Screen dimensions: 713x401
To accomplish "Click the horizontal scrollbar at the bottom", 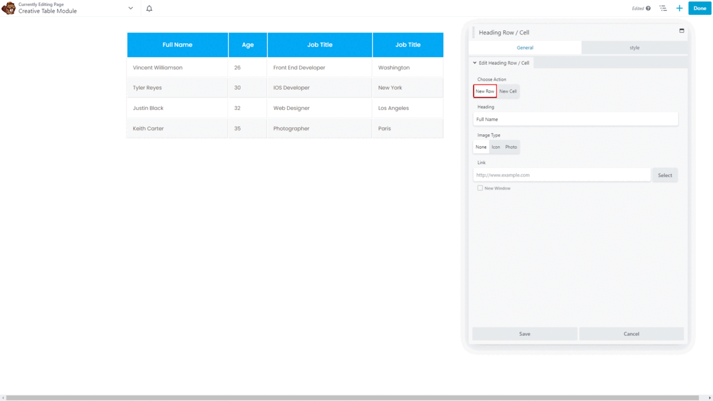I will (x=356, y=397).
